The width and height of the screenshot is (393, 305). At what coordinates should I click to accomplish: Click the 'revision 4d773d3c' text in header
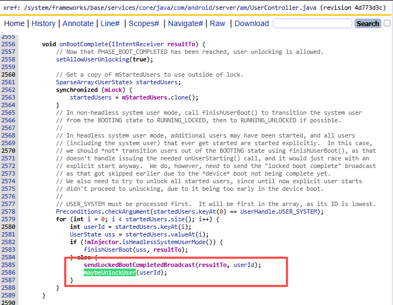(352, 8)
